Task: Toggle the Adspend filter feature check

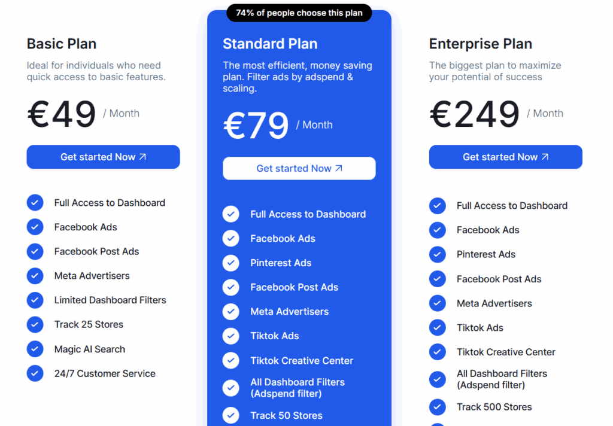Action: click(x=230, y=388)
